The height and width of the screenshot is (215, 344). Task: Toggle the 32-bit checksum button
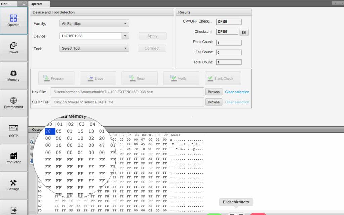[244, 33]
